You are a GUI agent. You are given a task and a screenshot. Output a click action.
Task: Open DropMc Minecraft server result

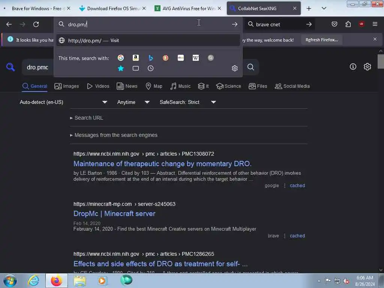pos(114,213)
